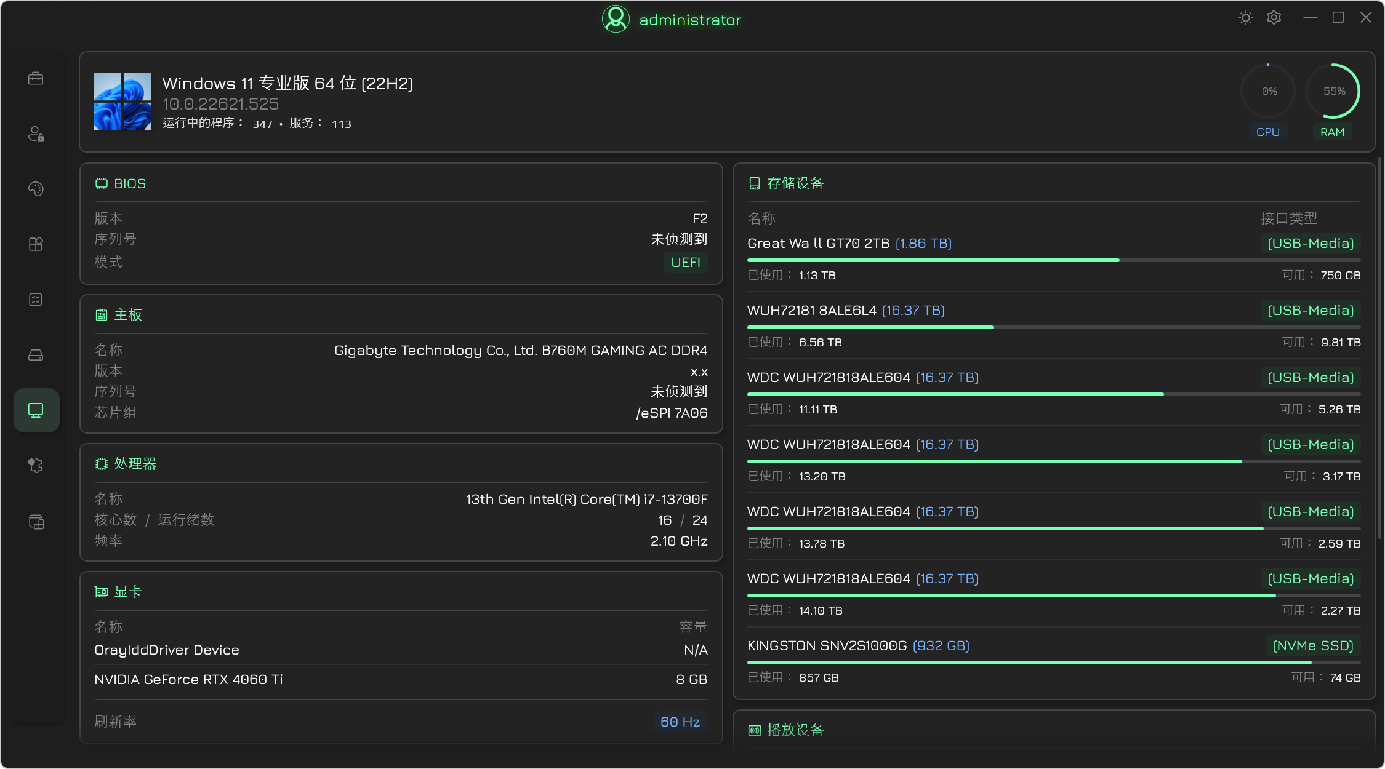Click the CPU label badge

pyautogui.click(x=1268, y=132)
